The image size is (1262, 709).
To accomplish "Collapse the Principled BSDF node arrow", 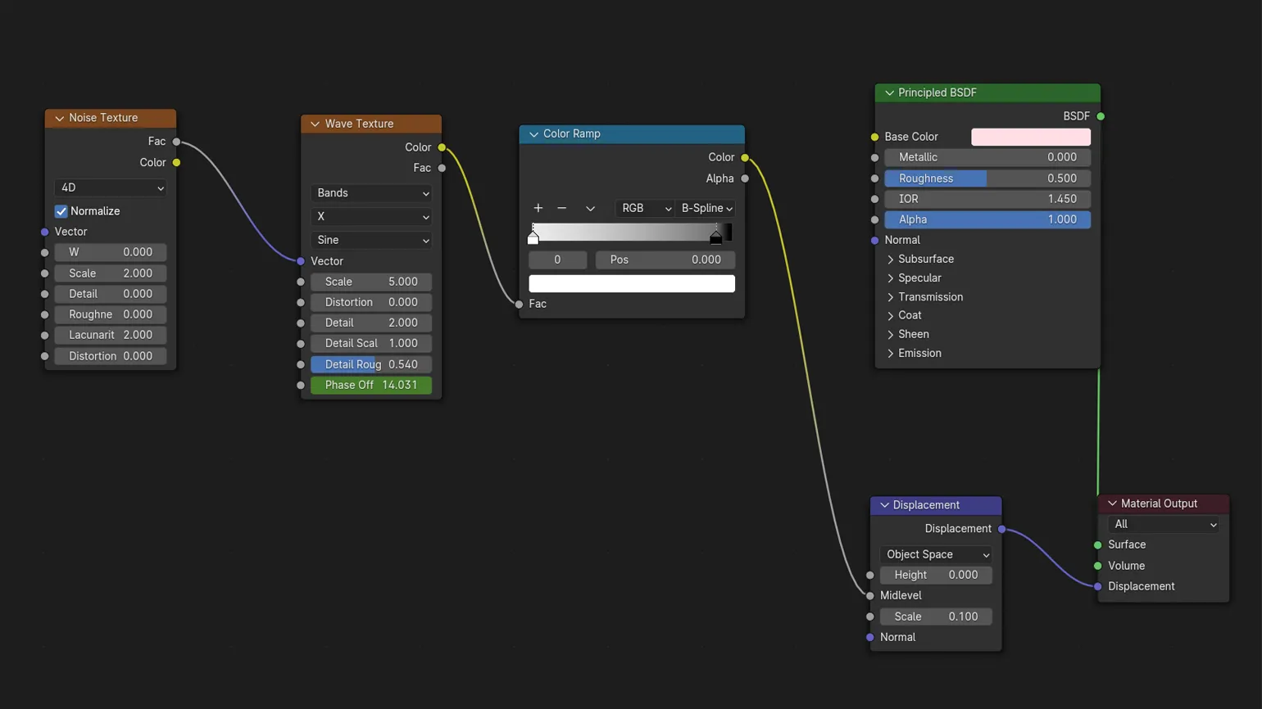I will (x=889, y=93).
